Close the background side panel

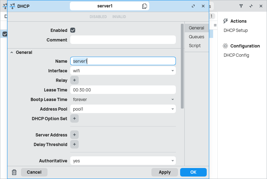tap(261, 6)
